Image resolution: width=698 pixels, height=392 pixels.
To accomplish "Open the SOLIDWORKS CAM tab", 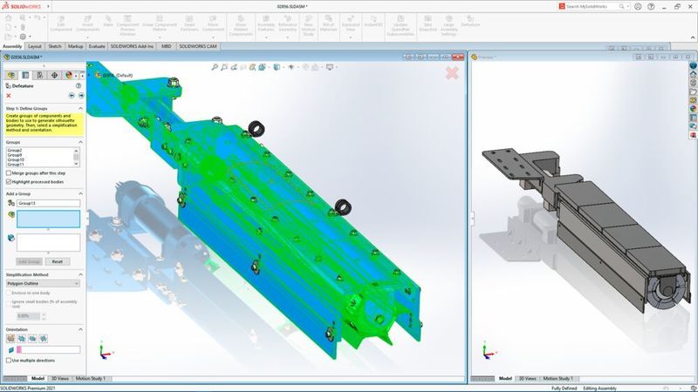I will tap(198, 46).
